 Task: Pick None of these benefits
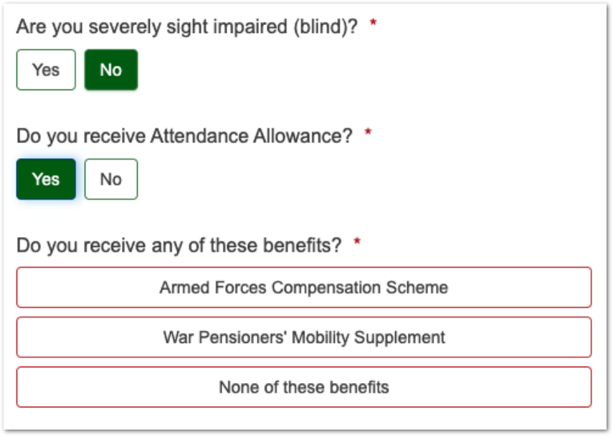click(303, 387)
